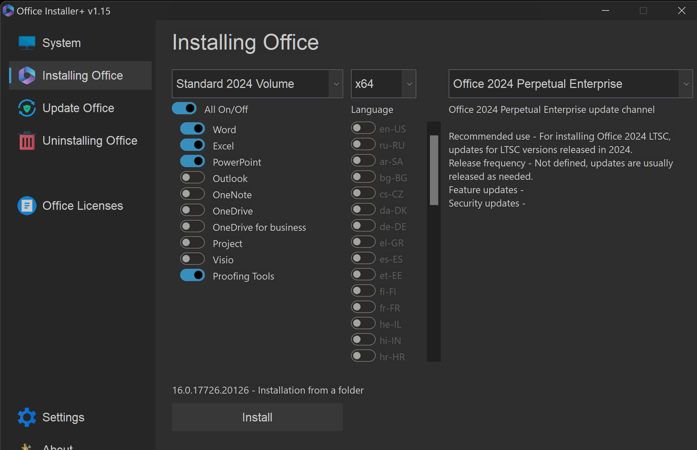Click the Installing Office logo icon
This screenshot has width=697, height=450.
pyautogui.click(x=27, y=75)
